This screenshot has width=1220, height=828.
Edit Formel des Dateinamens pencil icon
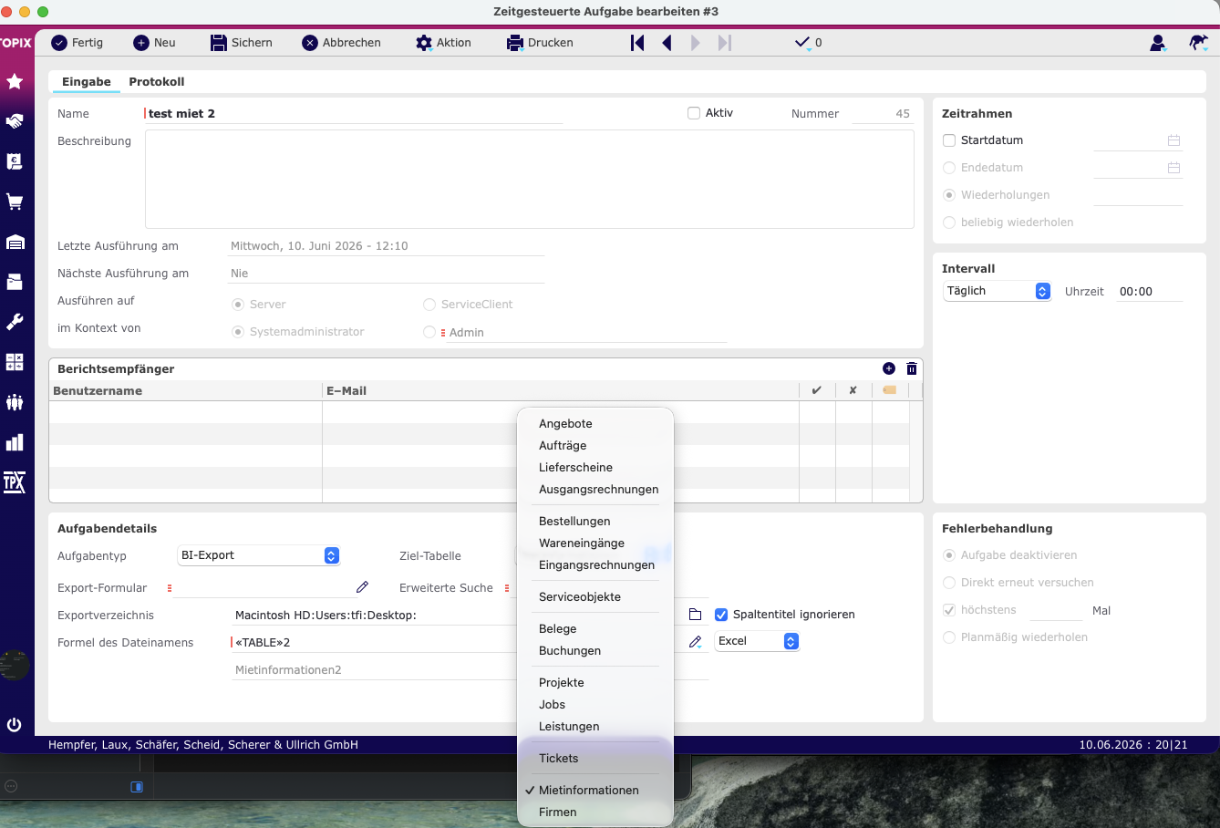pos(695,642)
